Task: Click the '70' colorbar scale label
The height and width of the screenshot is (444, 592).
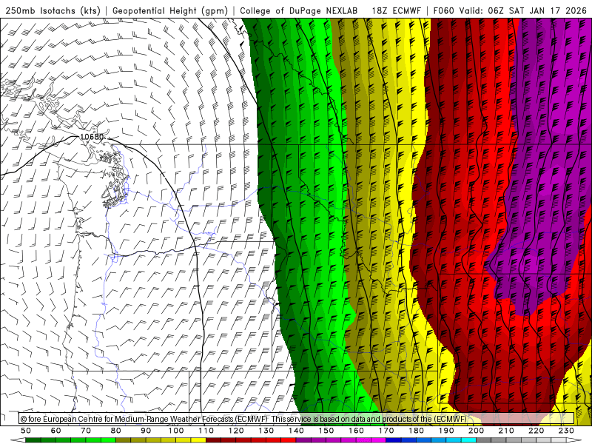Action: tap(86, 431)
